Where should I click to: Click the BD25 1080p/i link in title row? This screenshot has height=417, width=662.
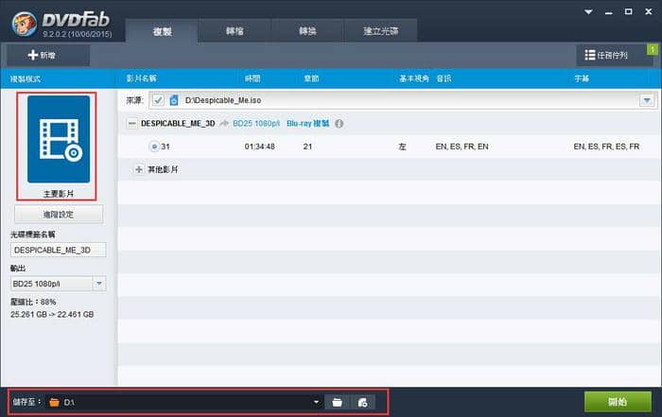tap(256, 123)
